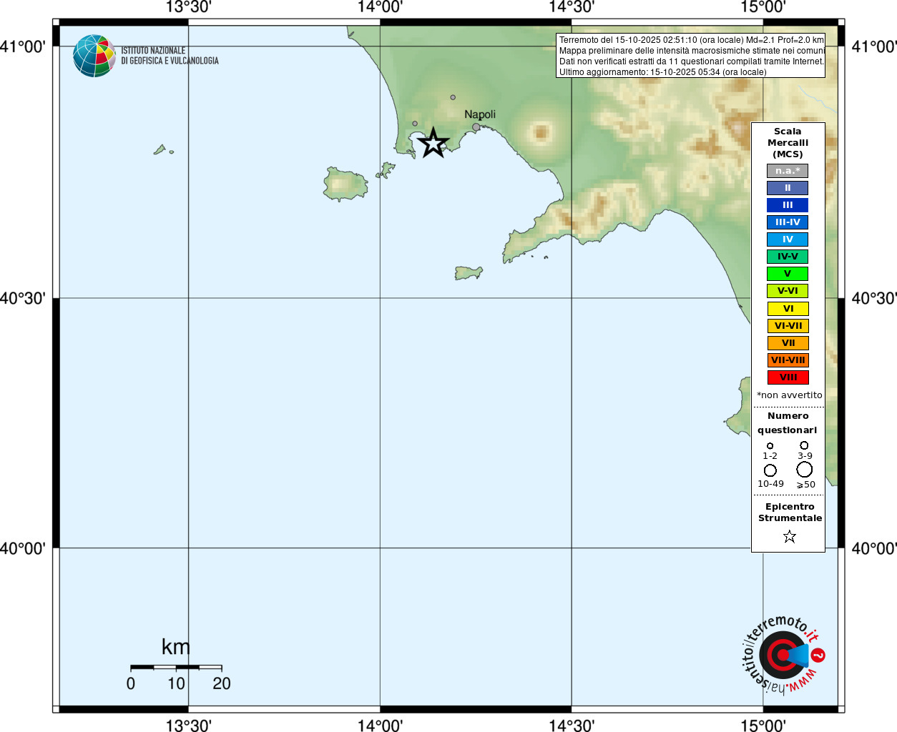Open the earthquake details info box
Screen dimensions: 897x732
691,56
